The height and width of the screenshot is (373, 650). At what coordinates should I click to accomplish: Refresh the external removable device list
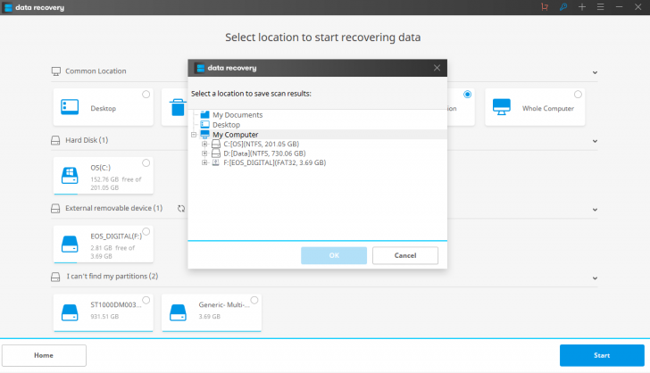[x=181, y=209]
